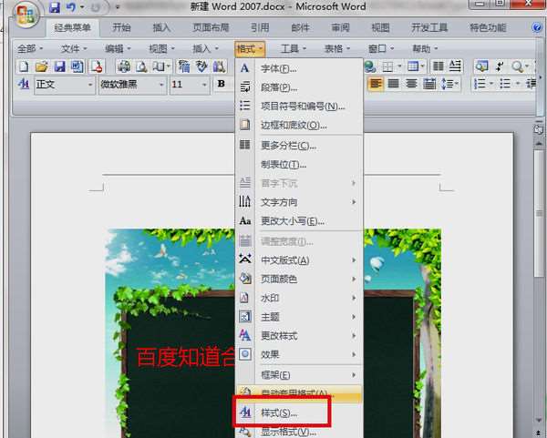
Task: Switch to the 引用 tab
Action: [260, 28]
